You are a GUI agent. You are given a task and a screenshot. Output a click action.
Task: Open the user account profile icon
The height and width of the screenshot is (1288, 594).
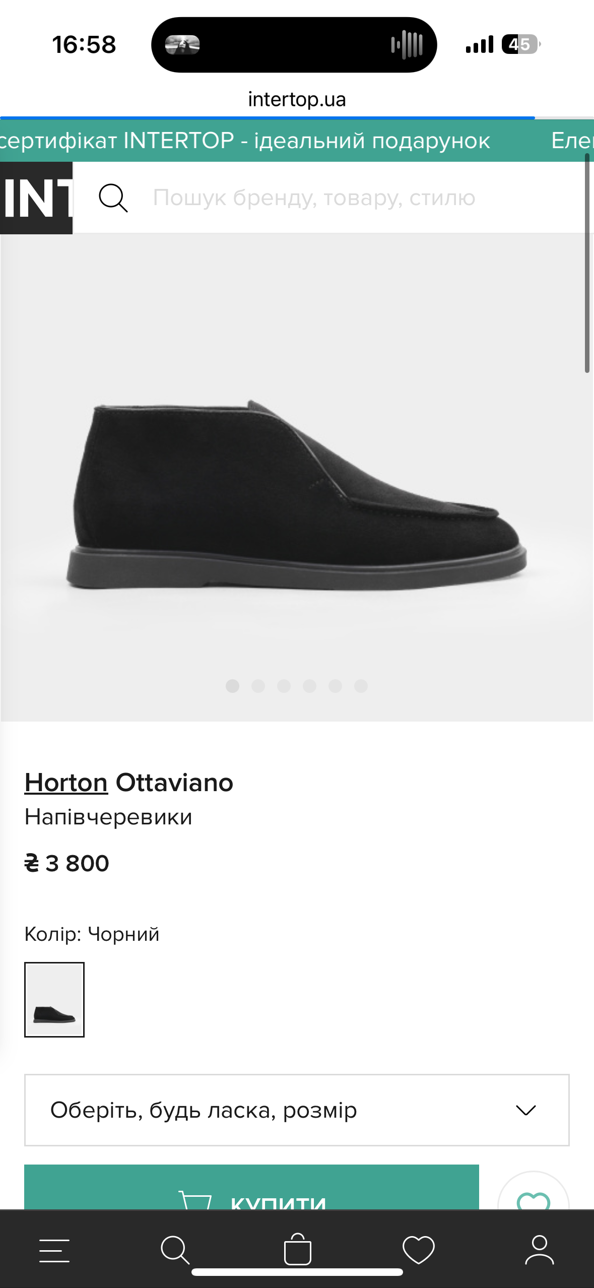pos(539,1250)
